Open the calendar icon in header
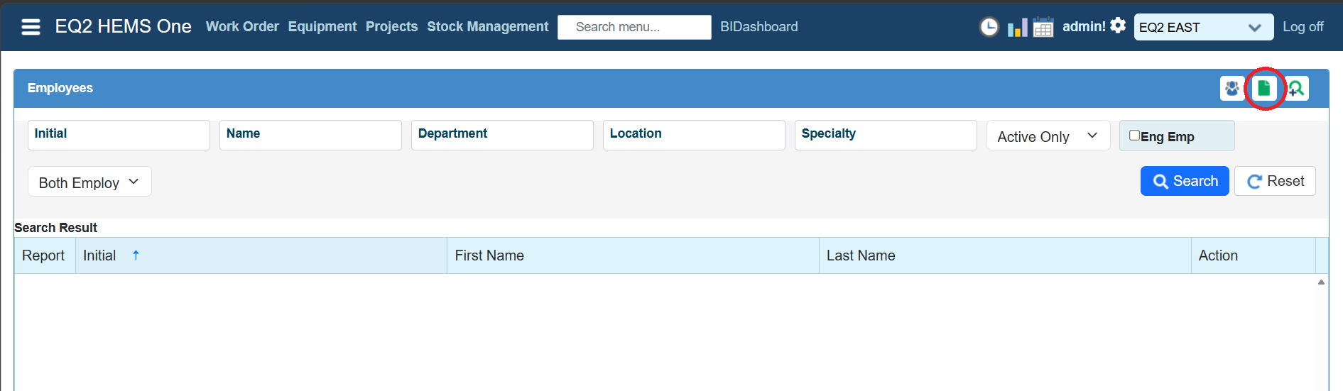This screenshot has width=1343, height=391. pos(1043,27)
